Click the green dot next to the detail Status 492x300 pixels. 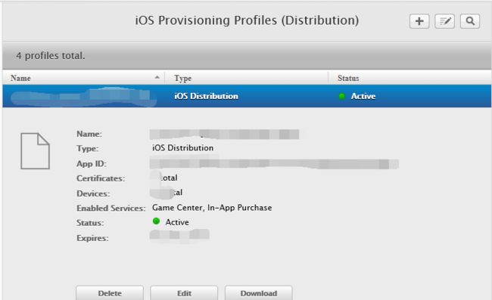click(156, 221)
